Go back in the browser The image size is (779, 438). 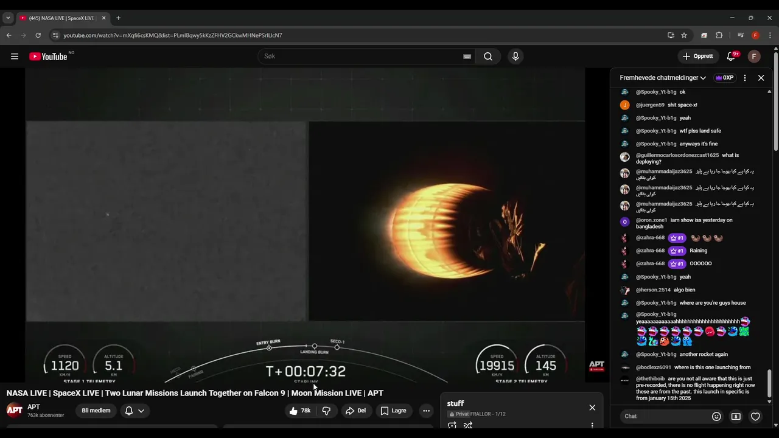(9, 35)
